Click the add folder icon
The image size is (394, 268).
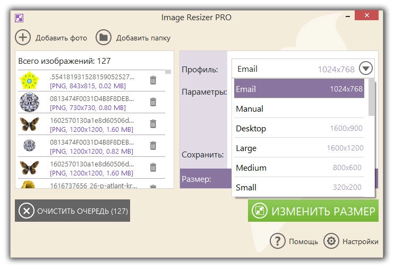coord(104,37)
